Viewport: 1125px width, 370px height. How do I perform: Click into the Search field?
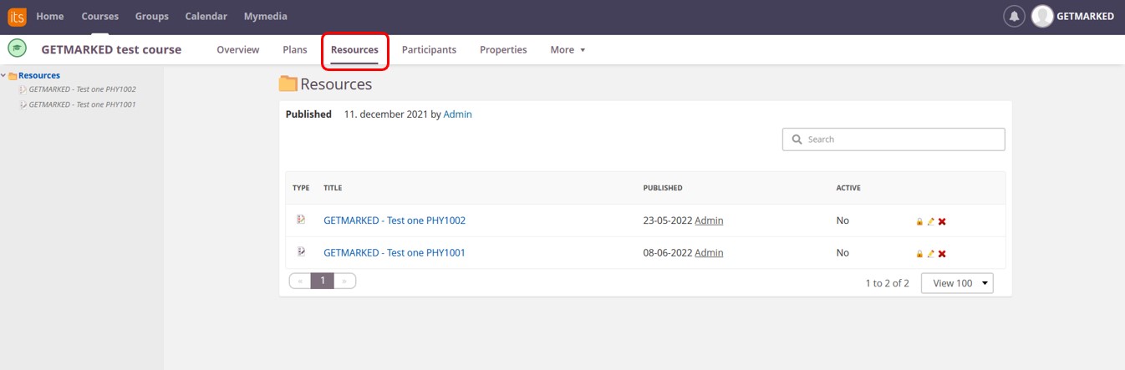click(x=893, y=139)
